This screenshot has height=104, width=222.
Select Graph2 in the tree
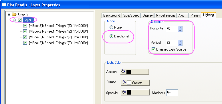23,14
